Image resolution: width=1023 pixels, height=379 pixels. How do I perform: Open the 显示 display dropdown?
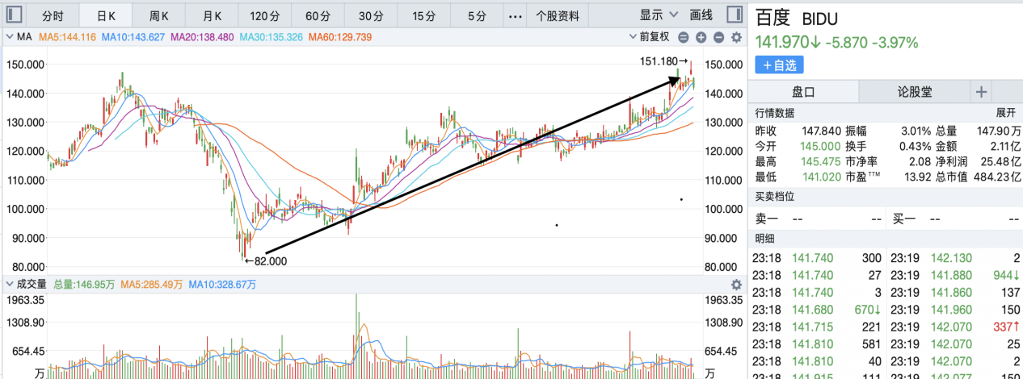click(x=658, y=15)
